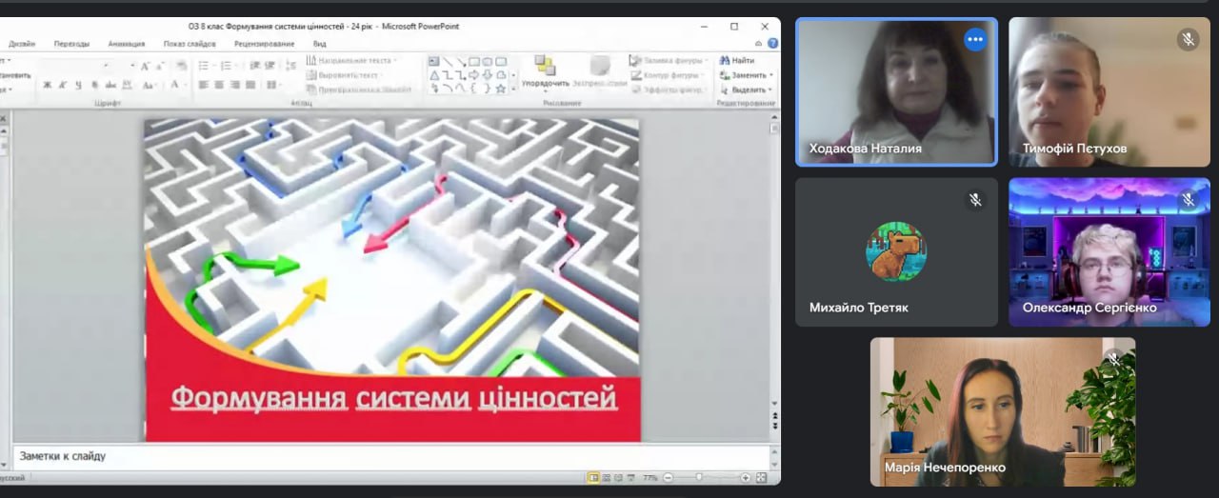Toggle Михайло Третяк's muted microphone indicator
Viewport: 1219px width, 498px height.
974,199
